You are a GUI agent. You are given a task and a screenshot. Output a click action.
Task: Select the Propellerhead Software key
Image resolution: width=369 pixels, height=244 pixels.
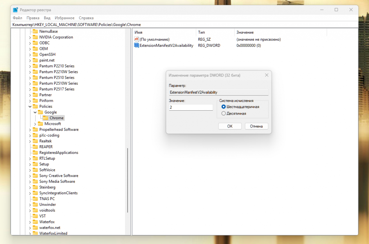coord(59,129)
